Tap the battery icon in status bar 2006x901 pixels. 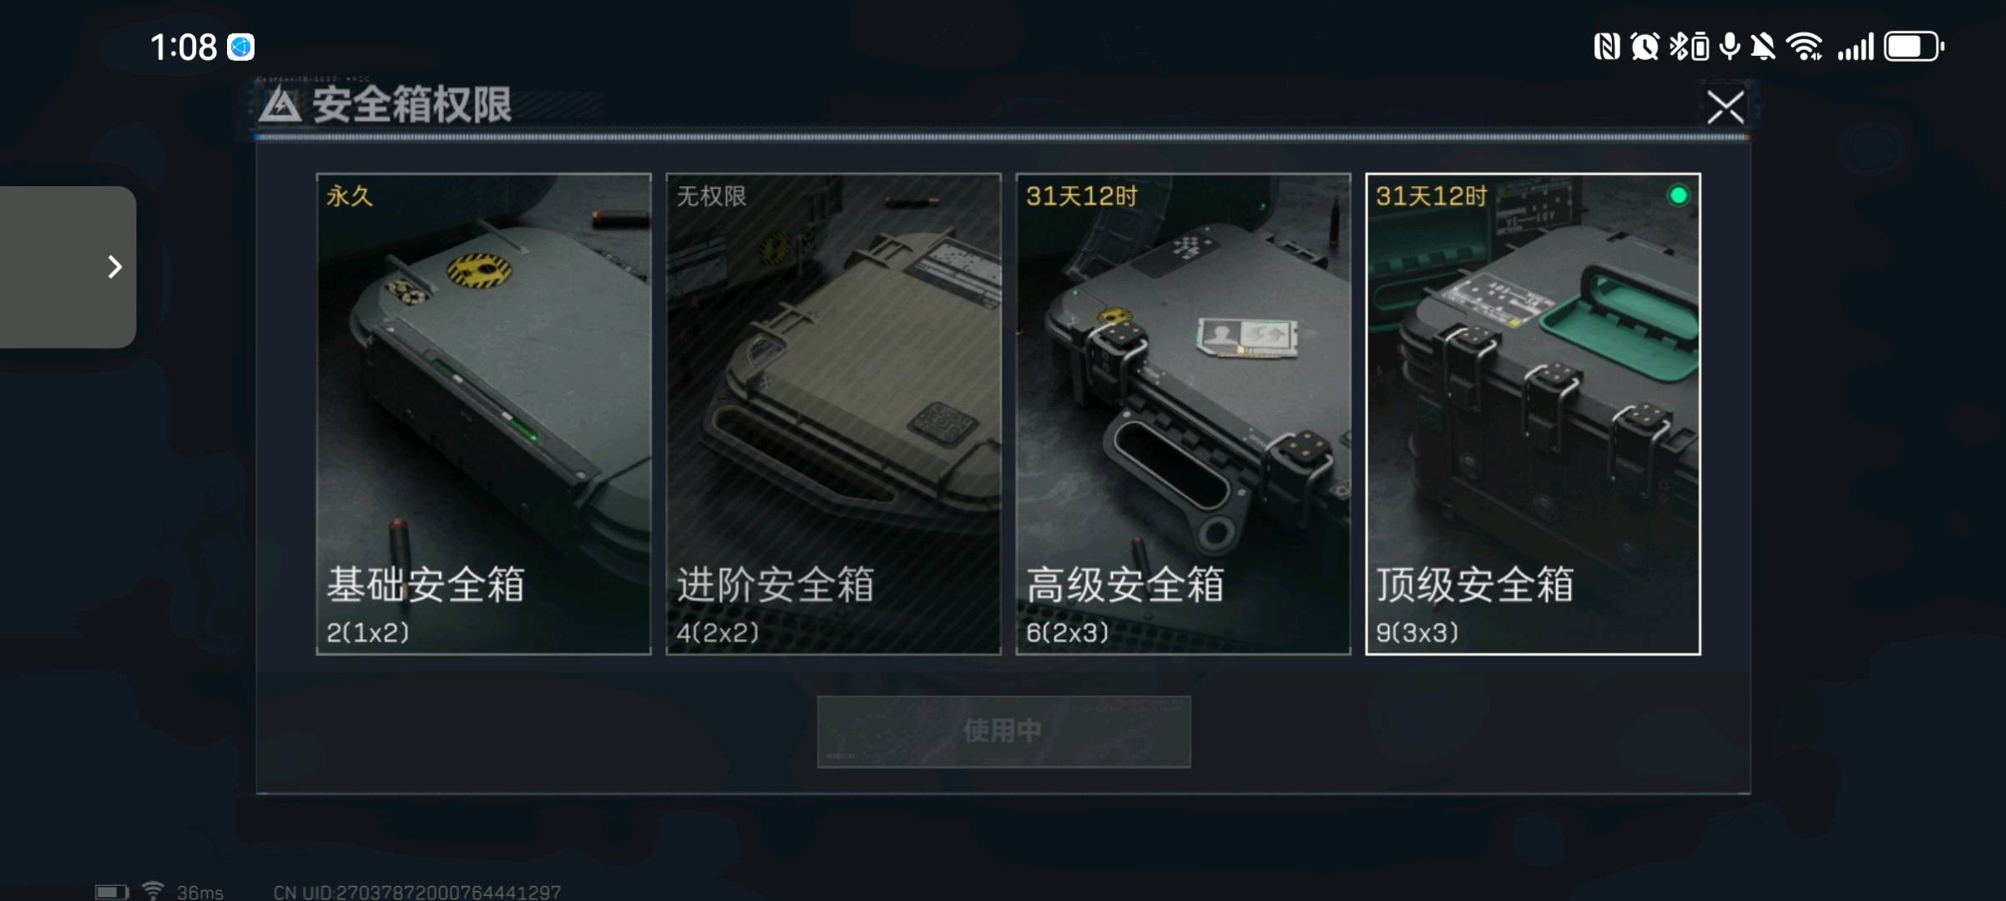click(1914, 47)
